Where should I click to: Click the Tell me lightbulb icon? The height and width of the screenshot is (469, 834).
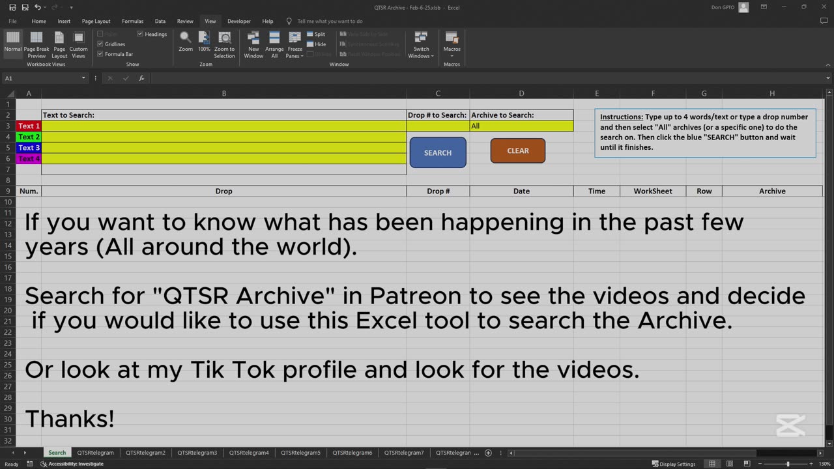[289, 21]
